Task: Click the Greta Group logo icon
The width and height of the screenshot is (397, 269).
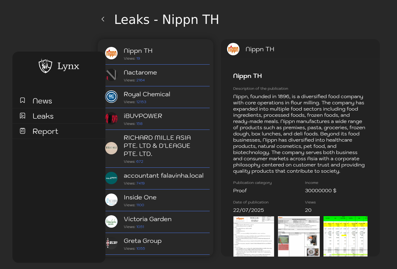Action: coord(111,243)
